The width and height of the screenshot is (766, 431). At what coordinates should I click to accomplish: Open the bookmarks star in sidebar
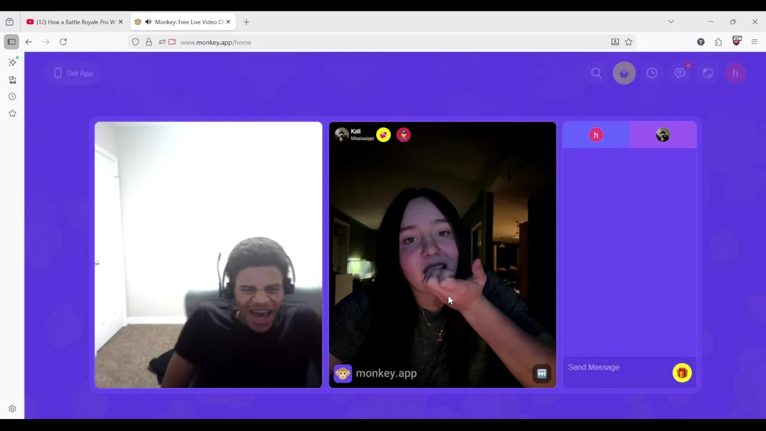[12, 113]
